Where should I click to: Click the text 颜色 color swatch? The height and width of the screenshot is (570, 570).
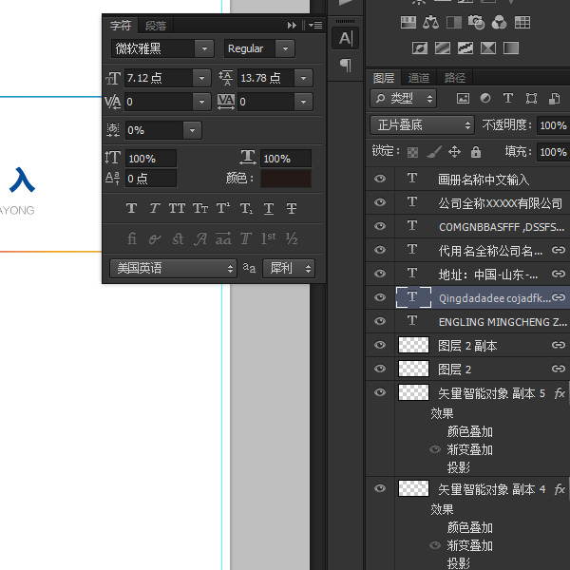286,179
